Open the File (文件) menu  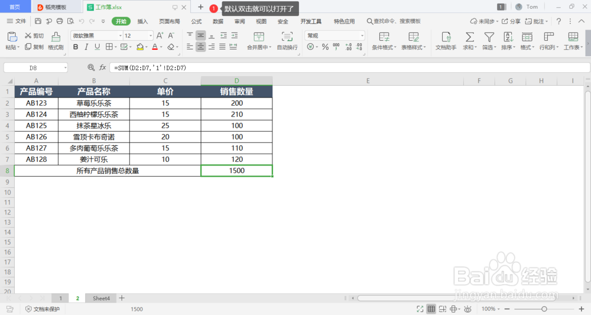pos(17,21)
